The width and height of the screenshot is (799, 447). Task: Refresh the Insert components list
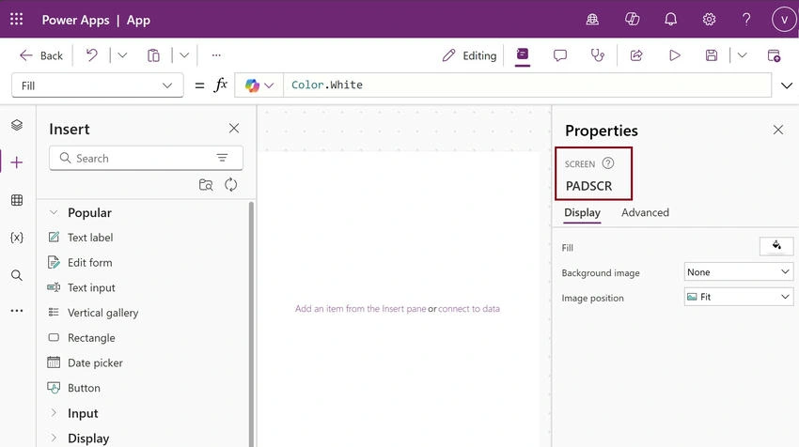coord(231,185)
